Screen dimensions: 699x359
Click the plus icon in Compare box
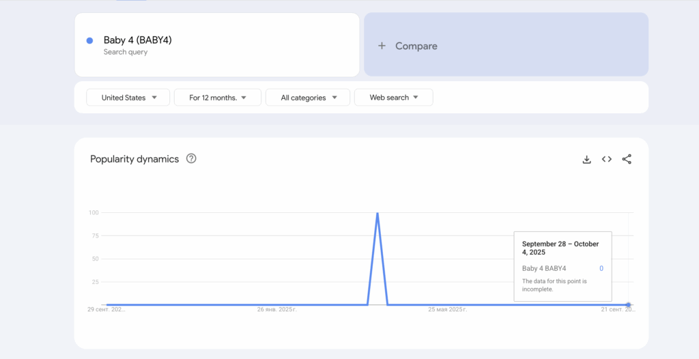pos(382,46)
